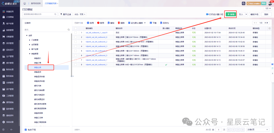The image size is (274, 133).
Task: Toggle the 包含下级 checkbox
Action: (26, 130)
